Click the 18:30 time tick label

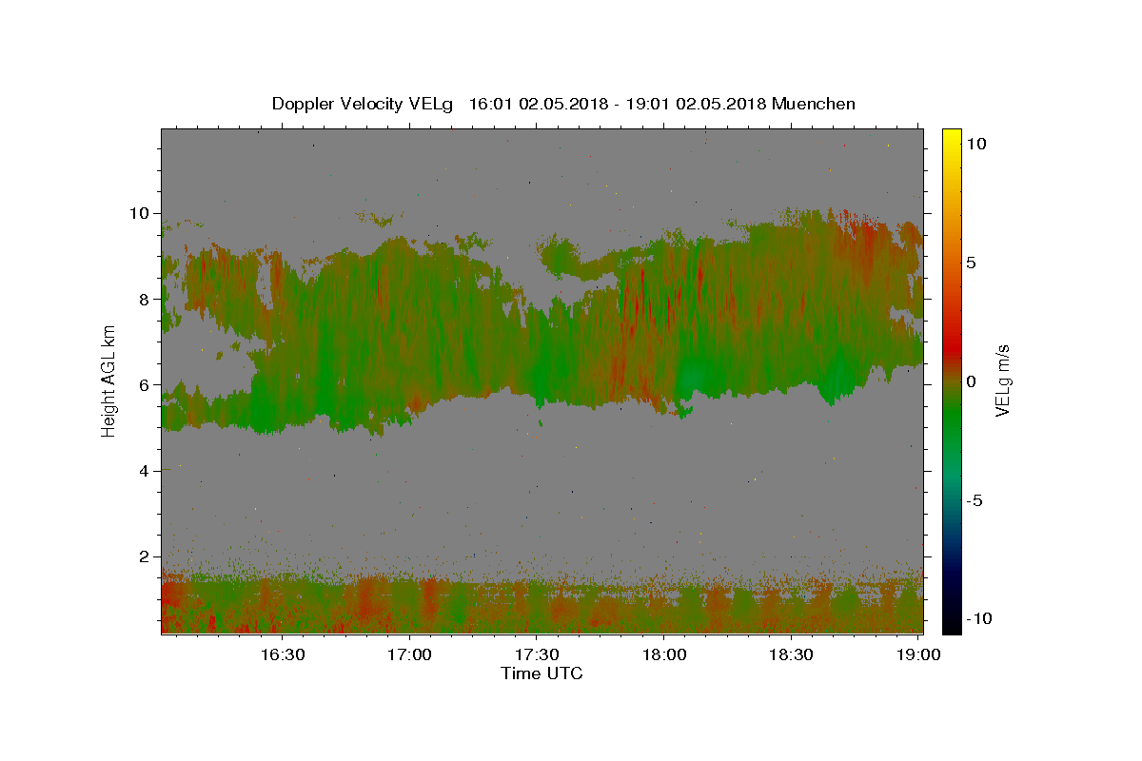[790, 654]
